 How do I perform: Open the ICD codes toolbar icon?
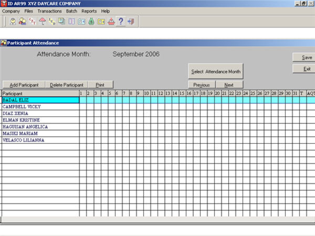point(52,21)
